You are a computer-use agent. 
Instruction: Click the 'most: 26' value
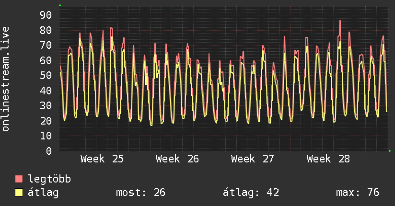coord(140,193)
